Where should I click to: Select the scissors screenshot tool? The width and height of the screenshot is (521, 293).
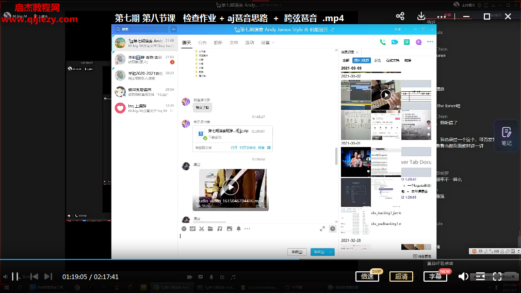(201, 229)
